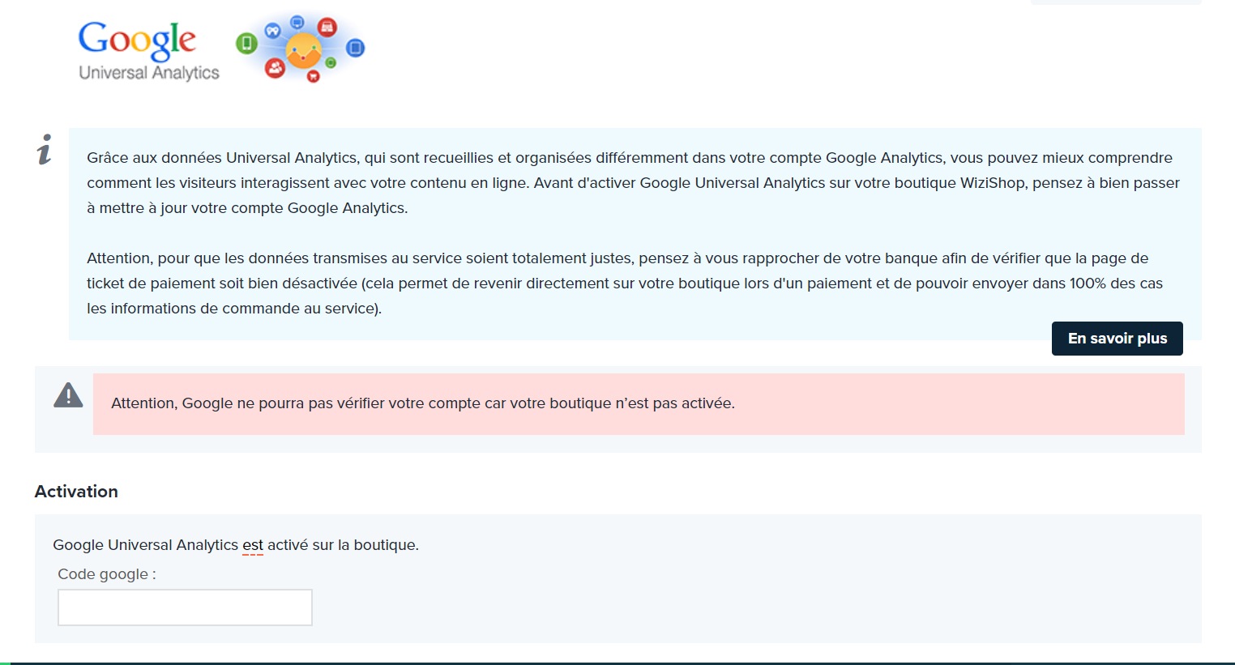Click the blue game controller icon

[273, 31]
